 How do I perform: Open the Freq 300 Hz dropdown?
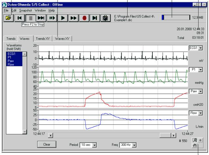coord(134,145)
